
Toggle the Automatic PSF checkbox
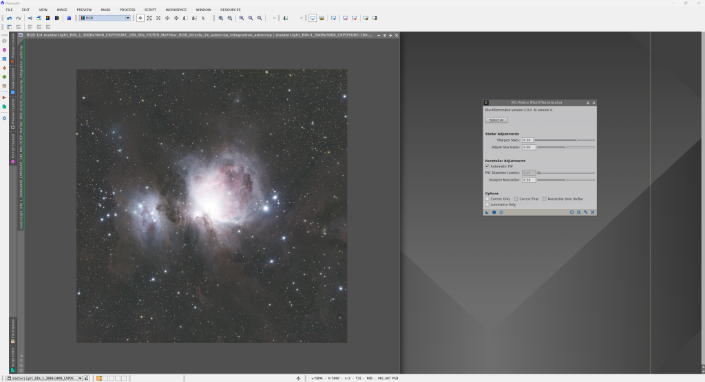(487, 166)
